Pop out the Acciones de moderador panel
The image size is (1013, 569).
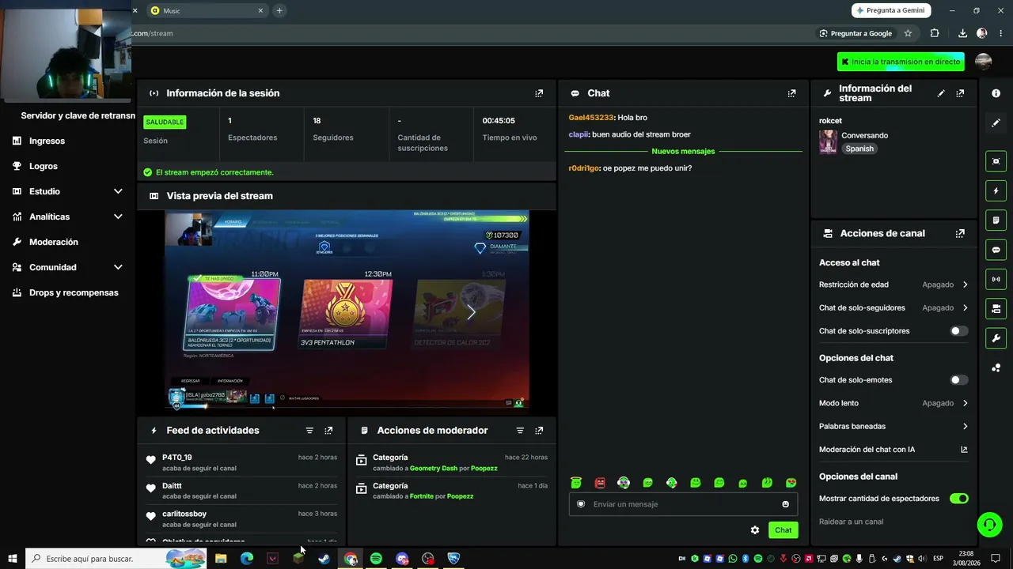pyautogui.click(x=539, y=431)
